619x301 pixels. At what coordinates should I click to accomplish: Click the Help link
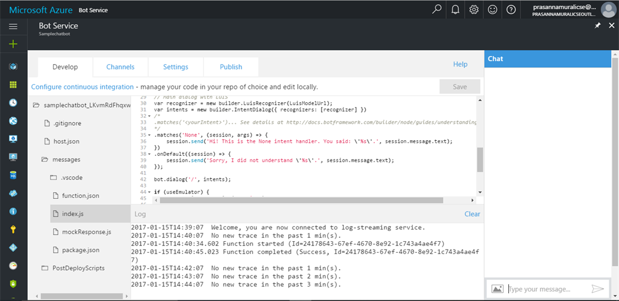pos(460,64)
